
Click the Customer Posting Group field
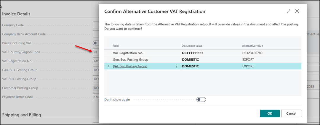(96, 88)
